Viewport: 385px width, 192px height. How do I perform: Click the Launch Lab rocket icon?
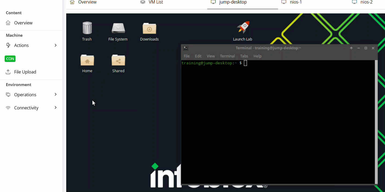point(243,27)
